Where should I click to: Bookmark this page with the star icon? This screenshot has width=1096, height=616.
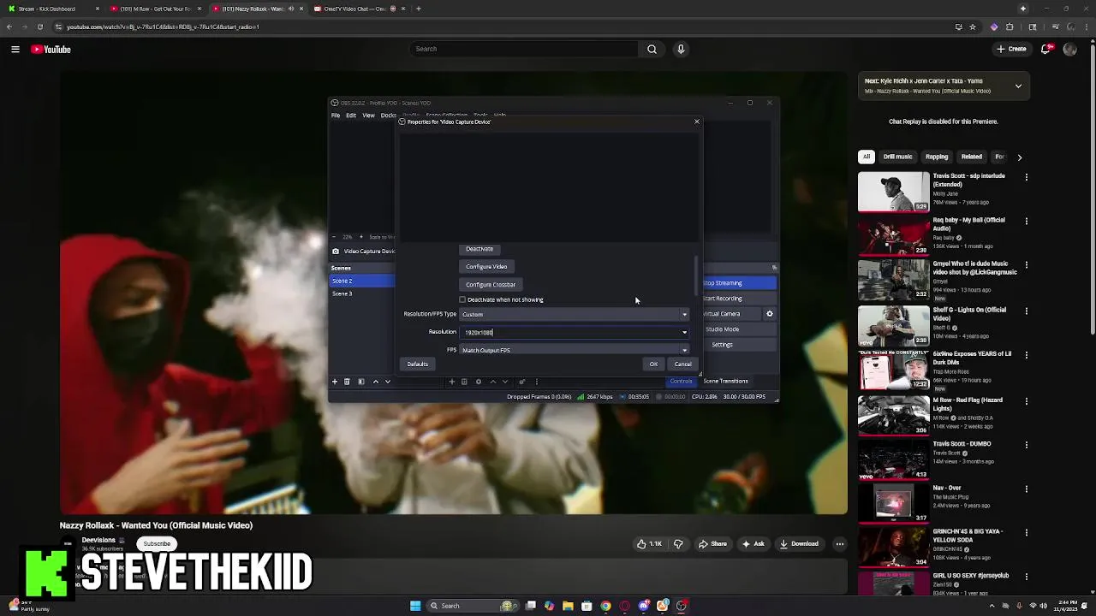coord(973,27)
